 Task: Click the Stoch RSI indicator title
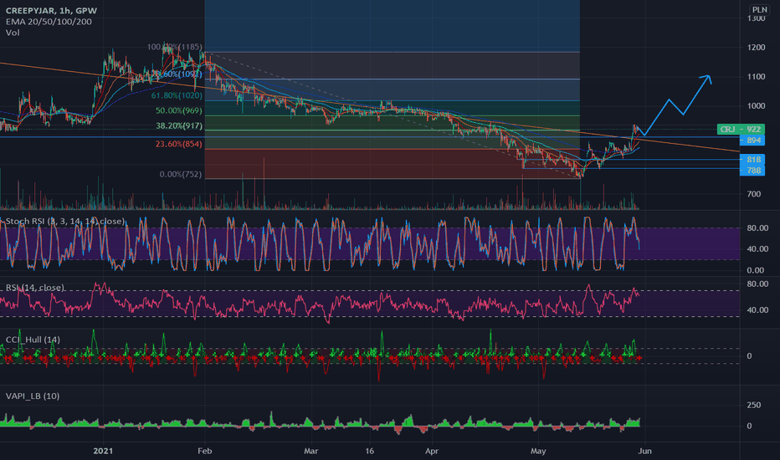[x=64, y=222]
